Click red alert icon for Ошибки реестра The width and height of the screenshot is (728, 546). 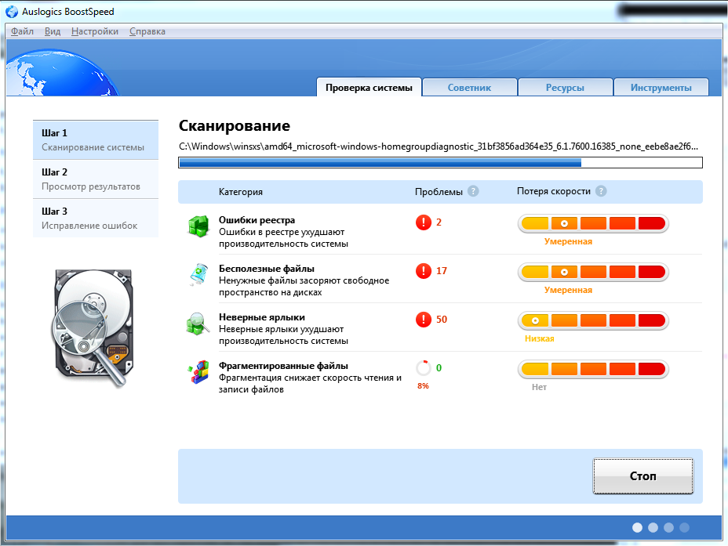pos(424,222)
